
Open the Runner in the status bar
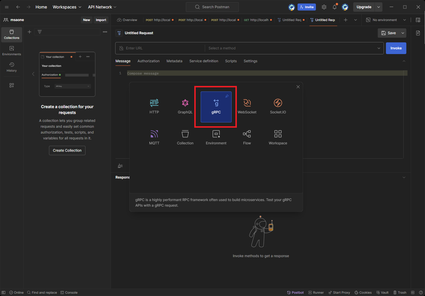tap(316, 292)
